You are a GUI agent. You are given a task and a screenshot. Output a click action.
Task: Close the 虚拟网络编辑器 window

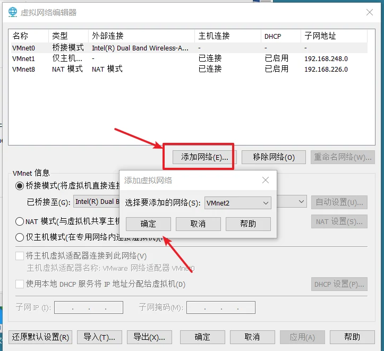(x=370, y=12)
